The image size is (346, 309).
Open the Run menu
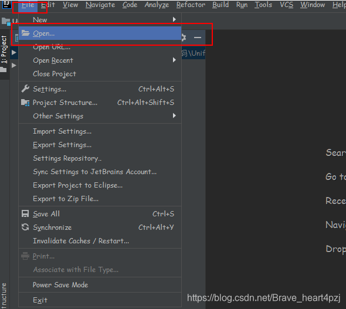(242, 5)
